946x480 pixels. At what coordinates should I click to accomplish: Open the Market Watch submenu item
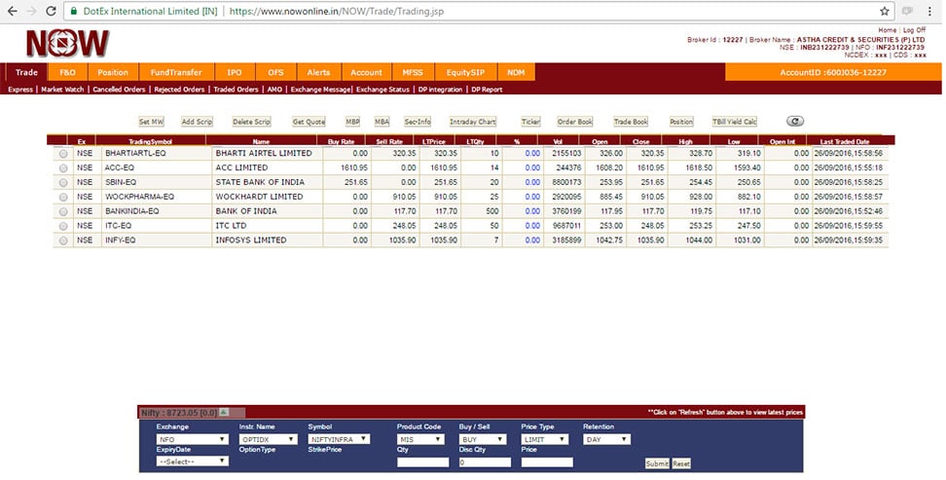64,90
